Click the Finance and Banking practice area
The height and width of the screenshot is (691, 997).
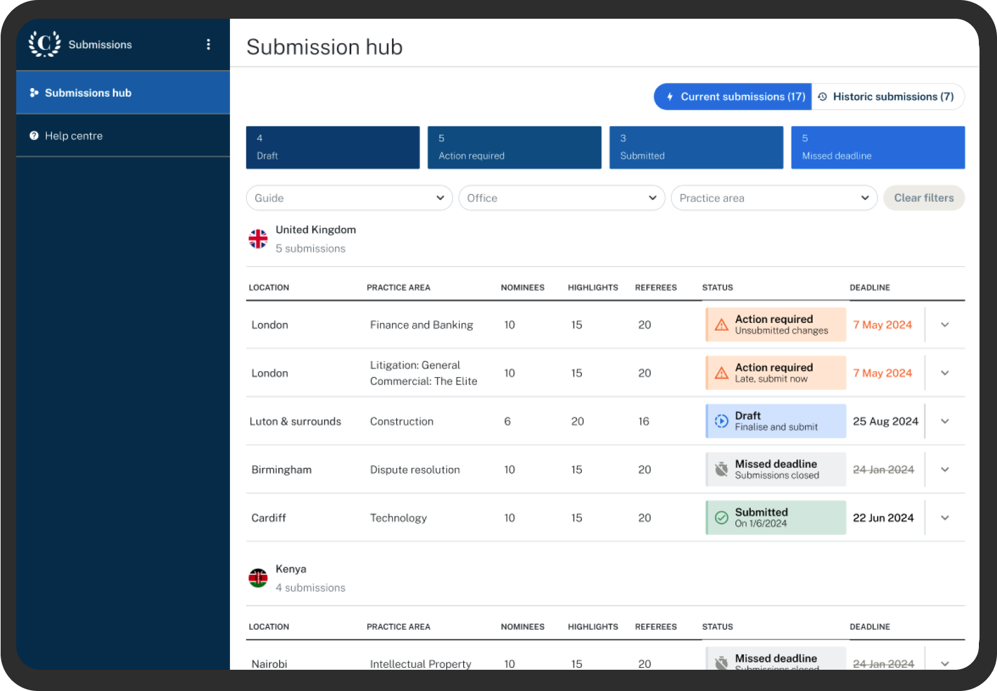pyautogui.click(x=421, y=325)
